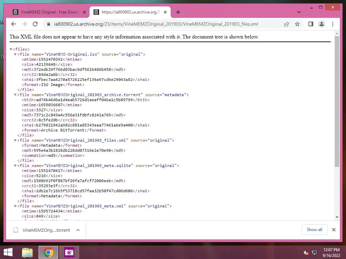The width and height of the screenshot is (346, 259).
Task: Click the forward navigation arrow
Action: [x=24, y=24]
